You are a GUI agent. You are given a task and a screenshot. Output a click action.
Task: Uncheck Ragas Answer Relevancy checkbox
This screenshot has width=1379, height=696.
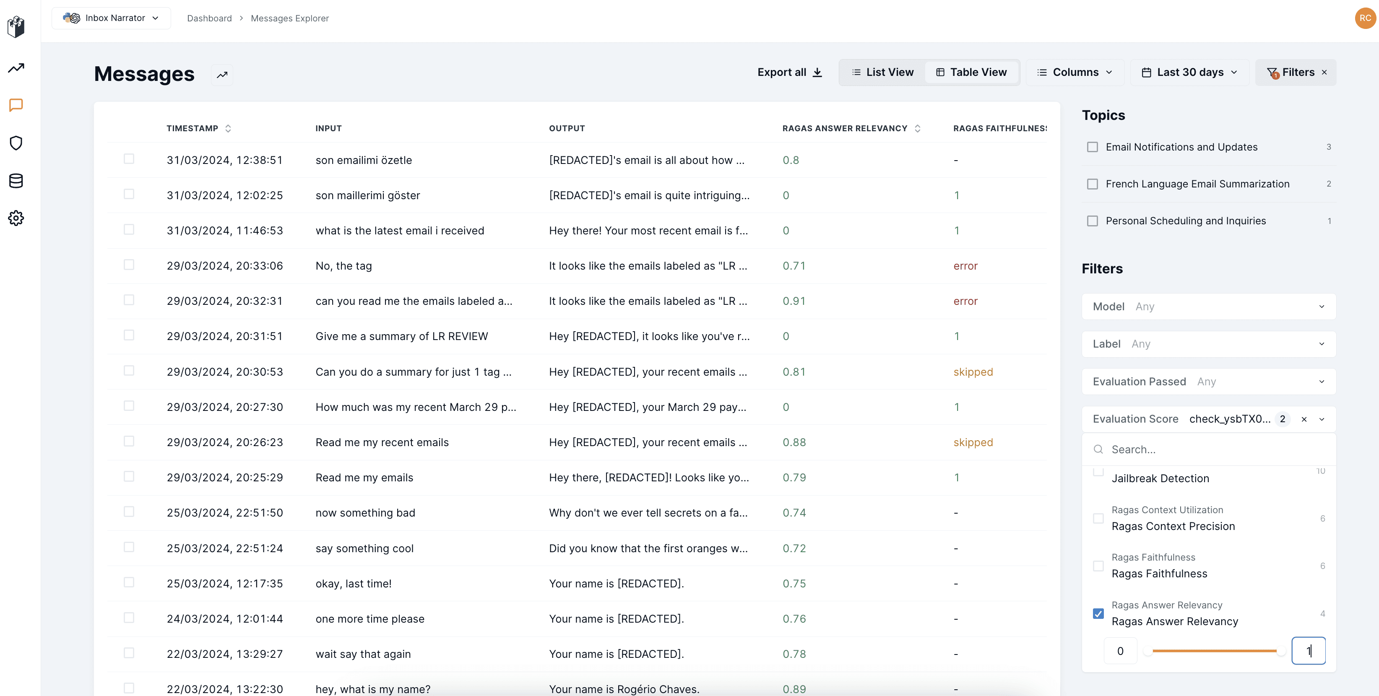[1098, 614]
